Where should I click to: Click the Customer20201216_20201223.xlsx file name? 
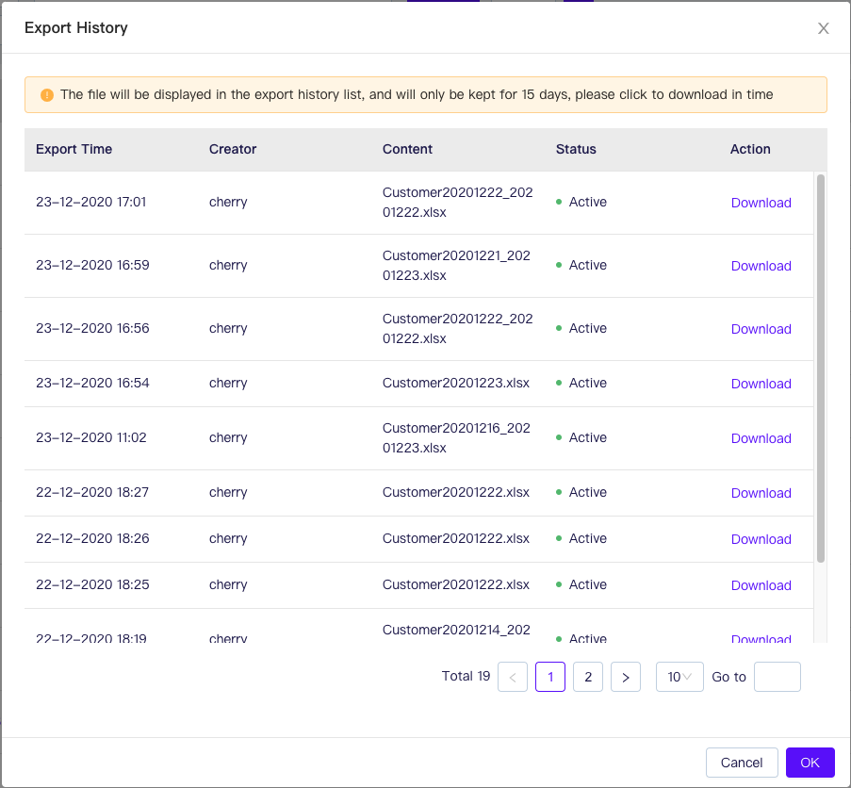point(456,438)
